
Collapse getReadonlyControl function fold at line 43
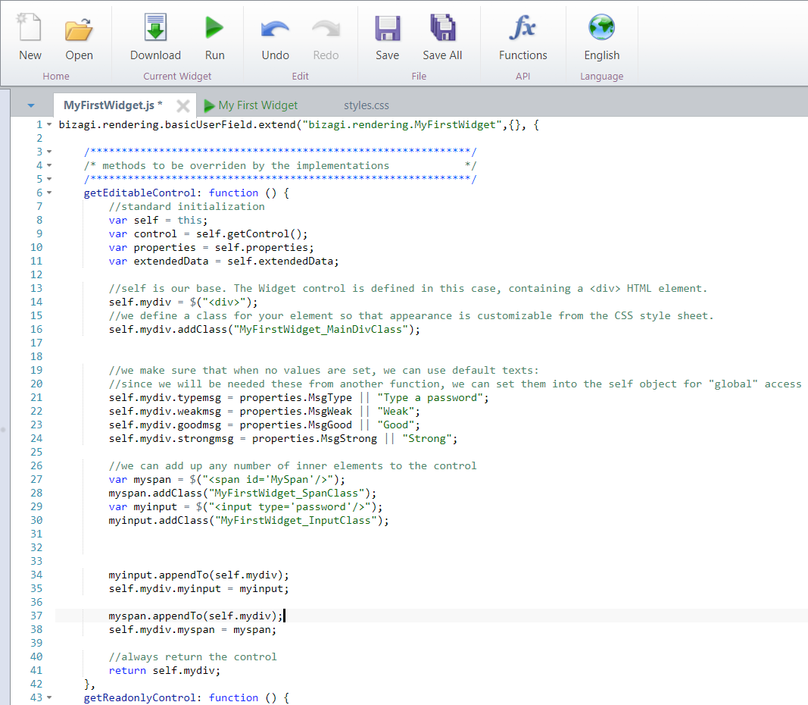click(x=49, y=697)
